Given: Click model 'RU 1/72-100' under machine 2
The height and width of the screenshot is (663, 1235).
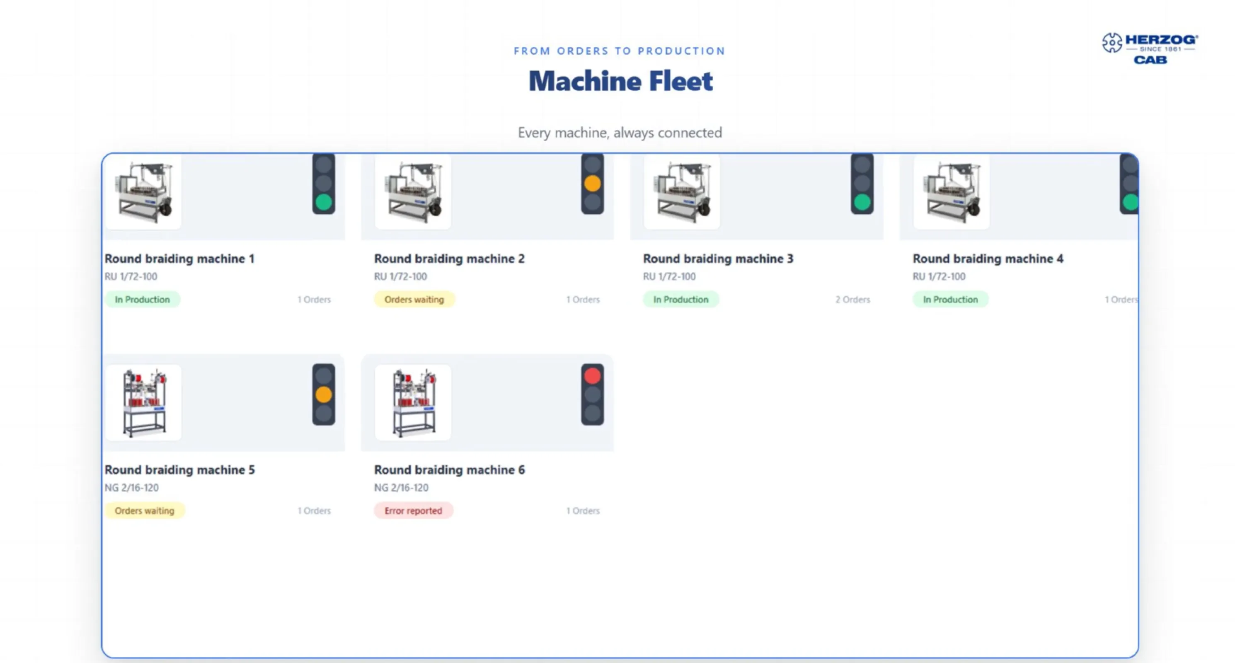Looking at the screenshot, I should click(x=400, y=277).
